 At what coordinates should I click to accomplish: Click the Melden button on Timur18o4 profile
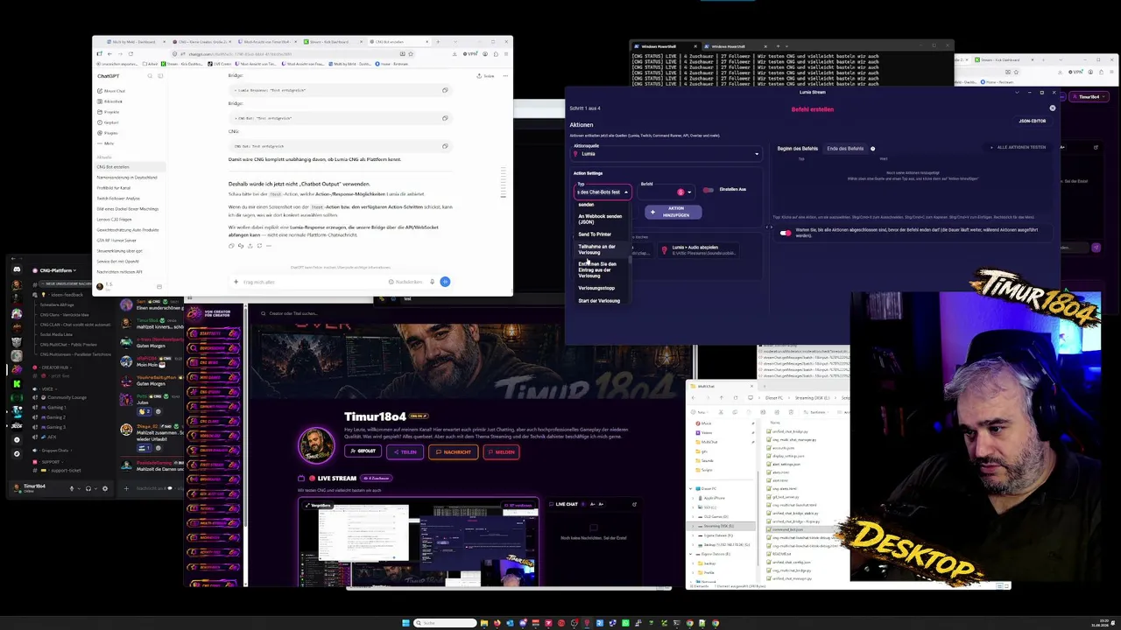(501, 451)
